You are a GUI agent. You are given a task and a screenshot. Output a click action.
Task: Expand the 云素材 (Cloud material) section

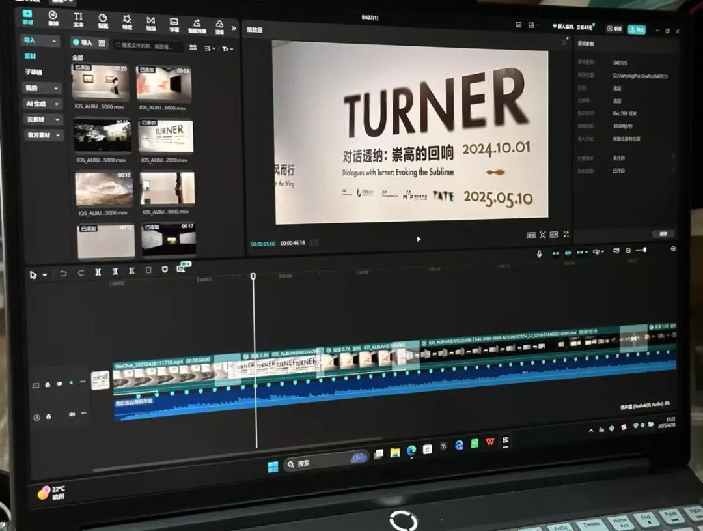tap(43, 120)
